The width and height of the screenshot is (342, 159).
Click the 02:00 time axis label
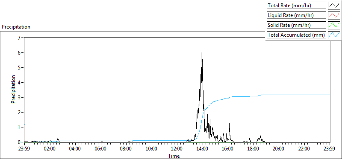(x=50, y=149)
